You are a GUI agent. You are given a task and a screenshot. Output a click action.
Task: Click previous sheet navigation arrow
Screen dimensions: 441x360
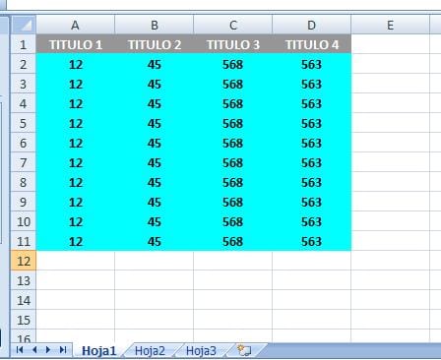tap(34, 350)
